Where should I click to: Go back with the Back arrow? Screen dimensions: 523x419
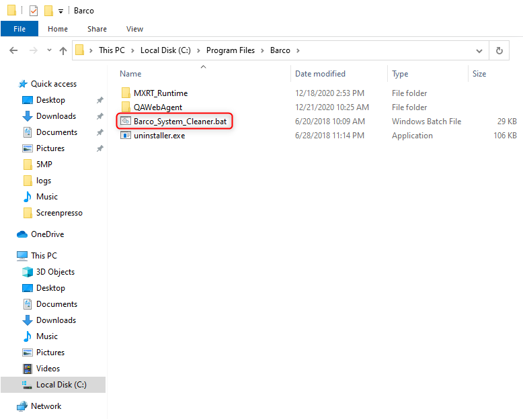click(x=13, y=50)
